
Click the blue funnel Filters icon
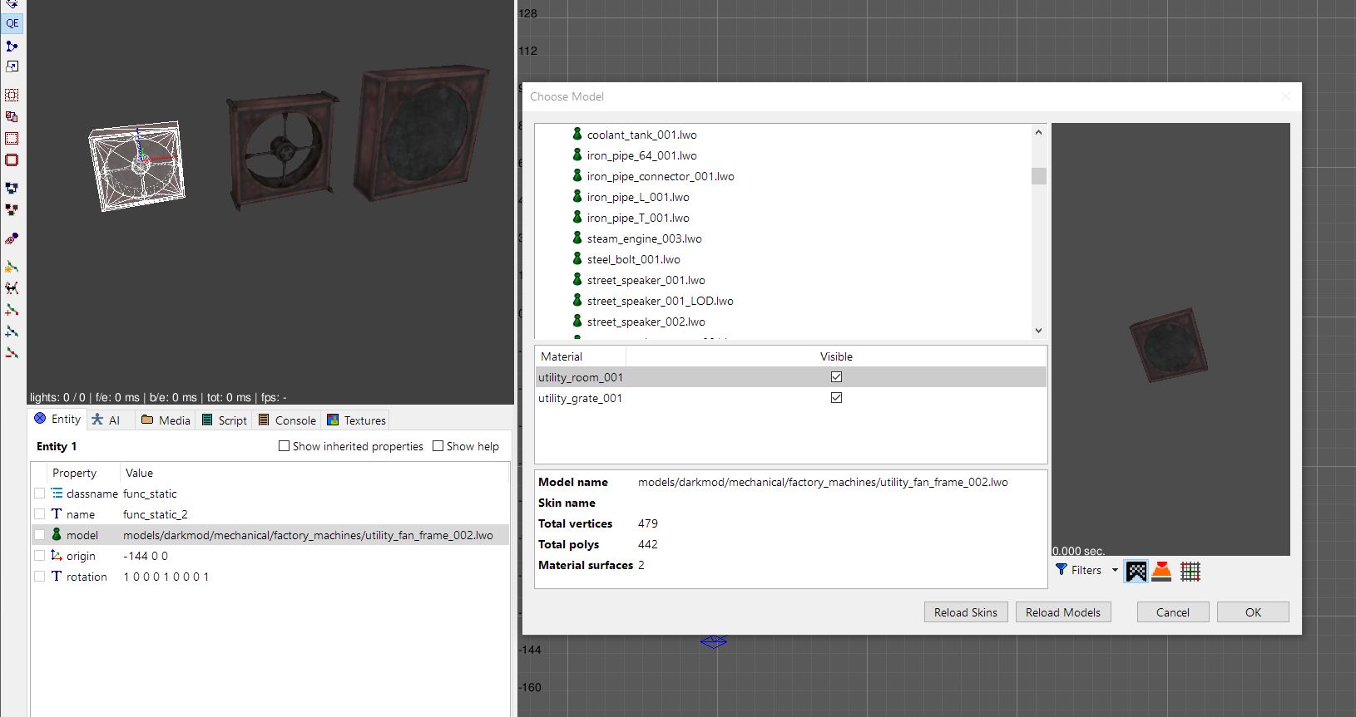point(1062,570)
